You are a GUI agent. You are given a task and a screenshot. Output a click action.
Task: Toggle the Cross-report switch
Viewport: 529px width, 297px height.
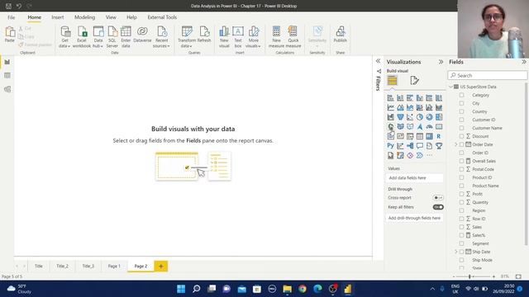(x=438, y=198)
